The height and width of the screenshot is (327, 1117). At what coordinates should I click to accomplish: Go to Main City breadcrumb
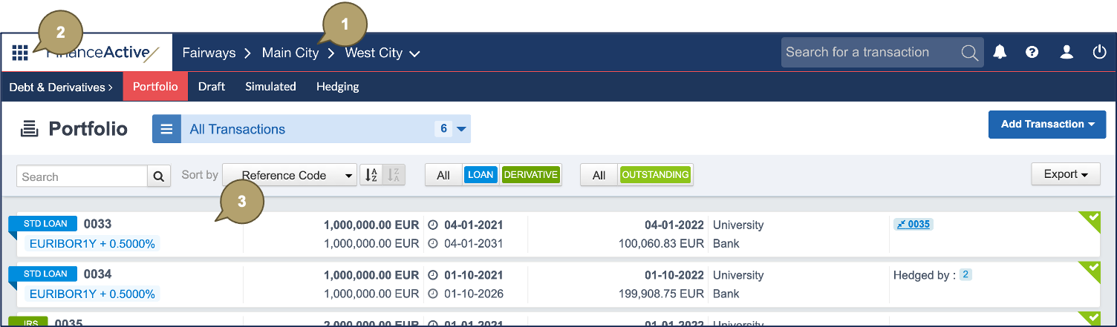[x=290, y=53]
